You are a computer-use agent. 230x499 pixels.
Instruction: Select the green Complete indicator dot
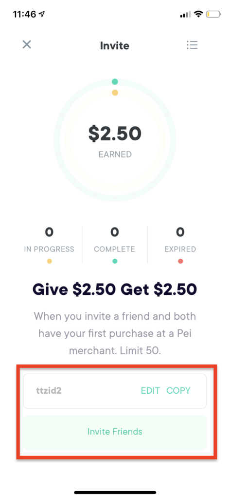pyautogui.click(x=115, y=261)
